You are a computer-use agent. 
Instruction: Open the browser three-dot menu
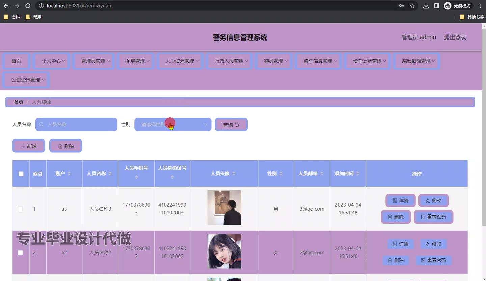pos(480,6)
